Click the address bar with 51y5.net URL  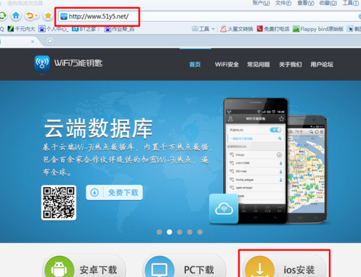coord(208,17)
